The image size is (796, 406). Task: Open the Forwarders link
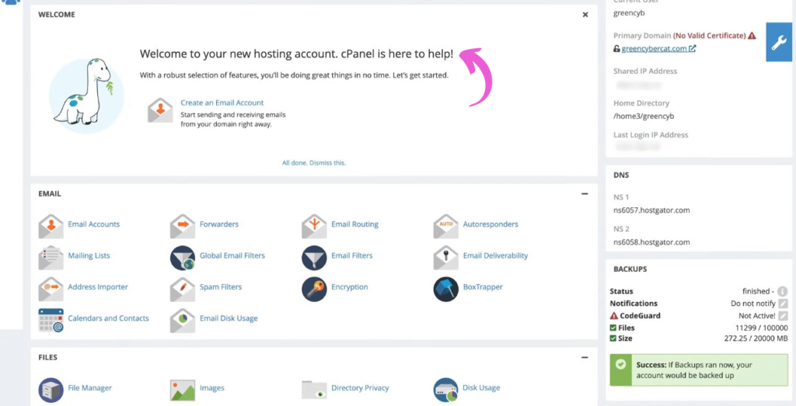click(218, 224)
